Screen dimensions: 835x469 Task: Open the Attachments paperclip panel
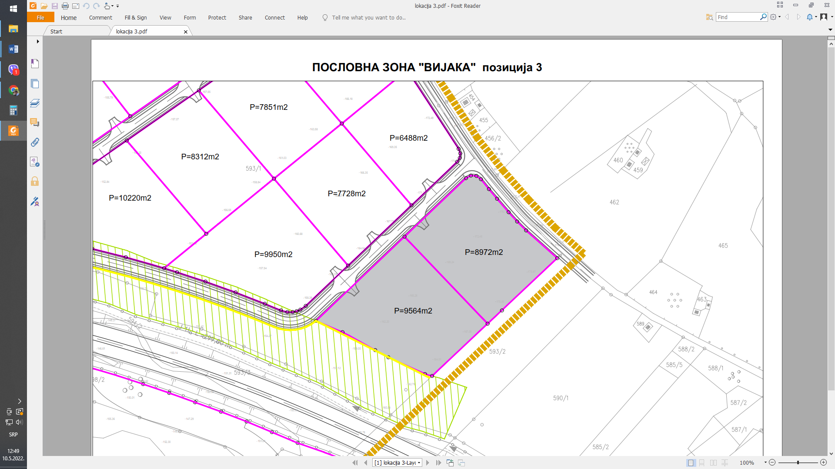coord(35,142)
